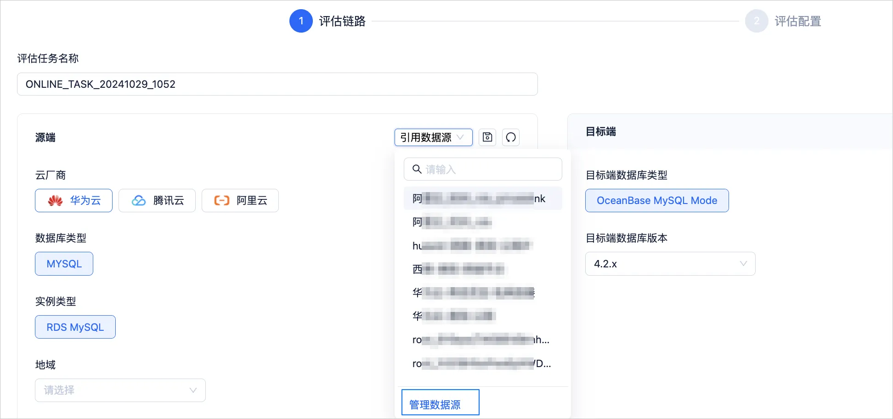Viewport: 893px width, 419px height.
Task: Open 管理数据源 link
Action: coord(435,405)
